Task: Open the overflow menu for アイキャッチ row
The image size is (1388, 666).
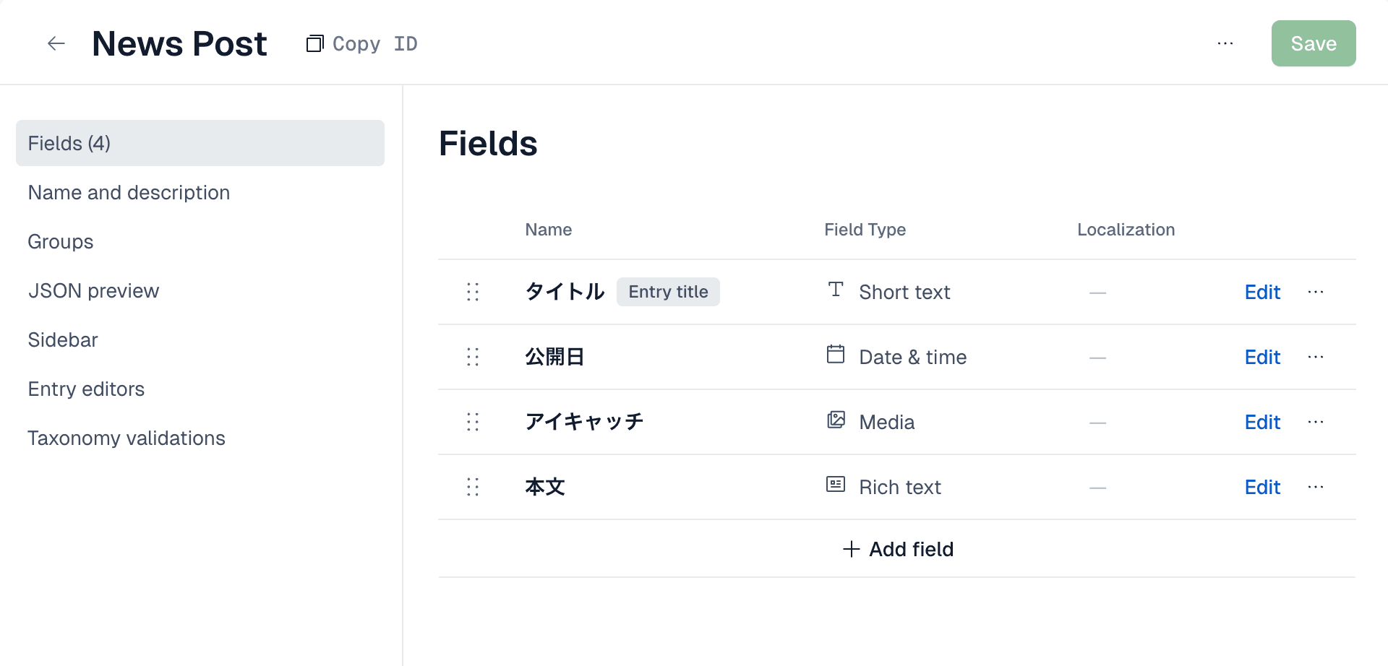Action: pos(1316,422)
